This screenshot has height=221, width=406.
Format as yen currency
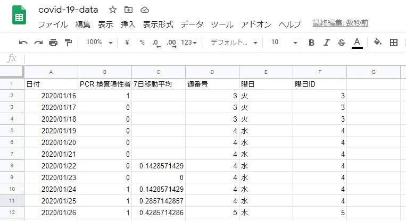[127, 42]
